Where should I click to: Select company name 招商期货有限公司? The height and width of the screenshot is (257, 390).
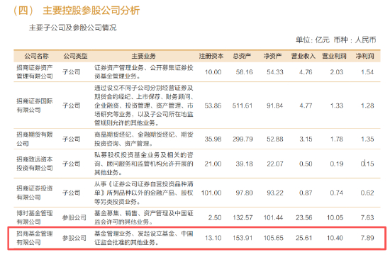[x=35, y=139]
